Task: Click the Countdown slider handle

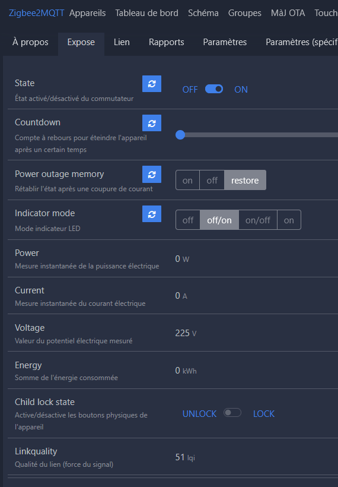Action: click(180, 135)
